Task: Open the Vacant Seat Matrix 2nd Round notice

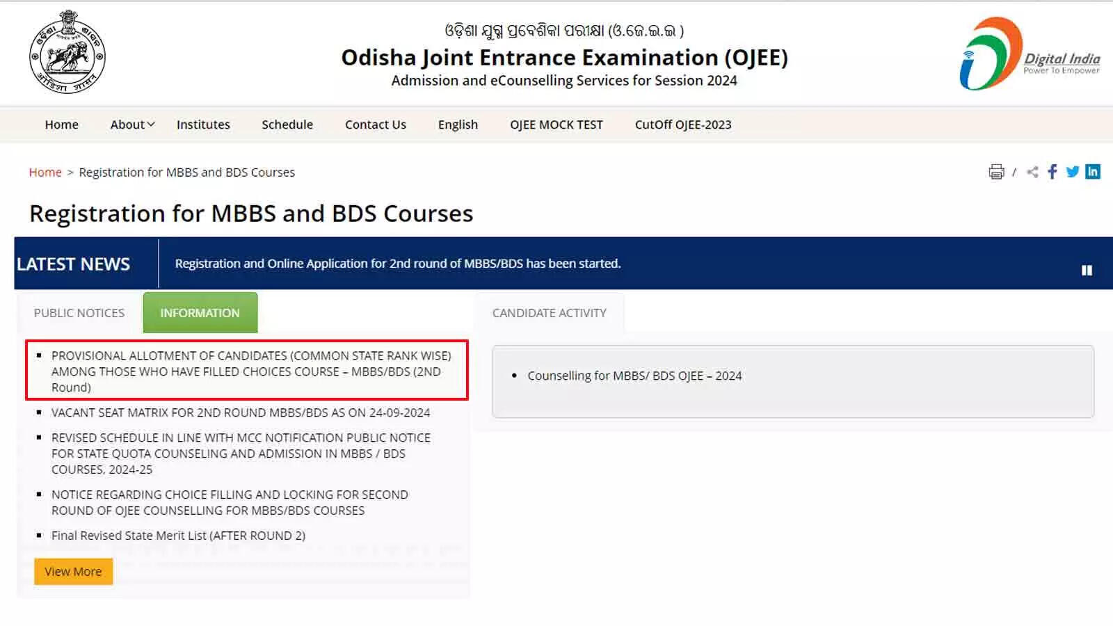Action: (241, 412)
